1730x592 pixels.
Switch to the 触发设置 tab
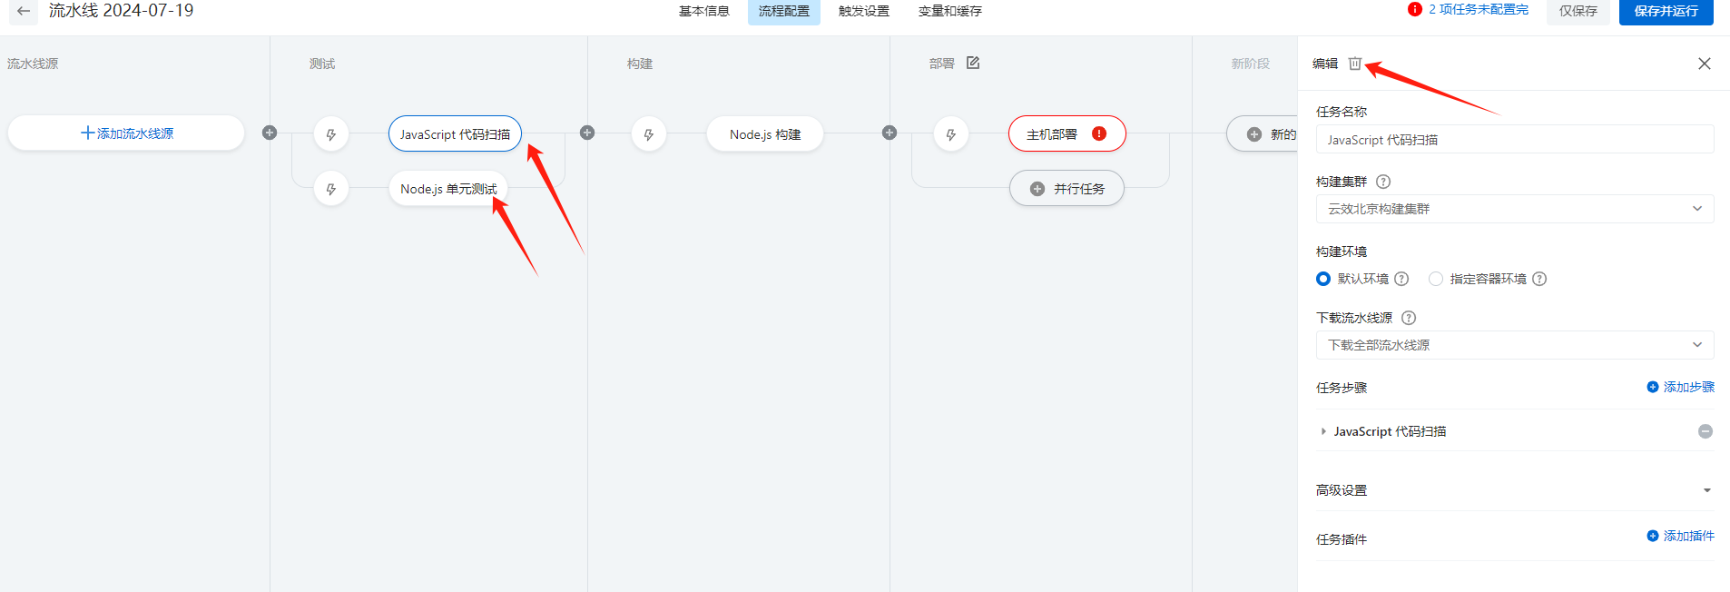point(863,12)
